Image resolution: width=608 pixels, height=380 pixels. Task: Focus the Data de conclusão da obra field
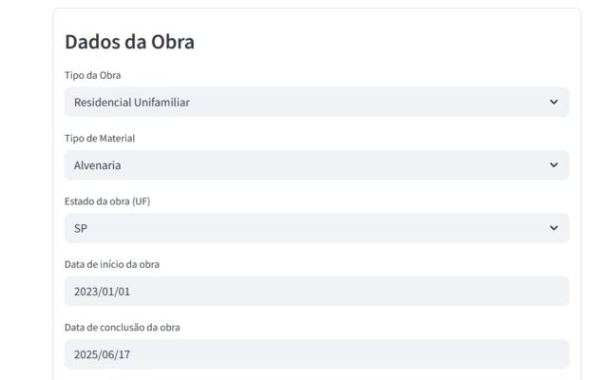tap(316, 353)
